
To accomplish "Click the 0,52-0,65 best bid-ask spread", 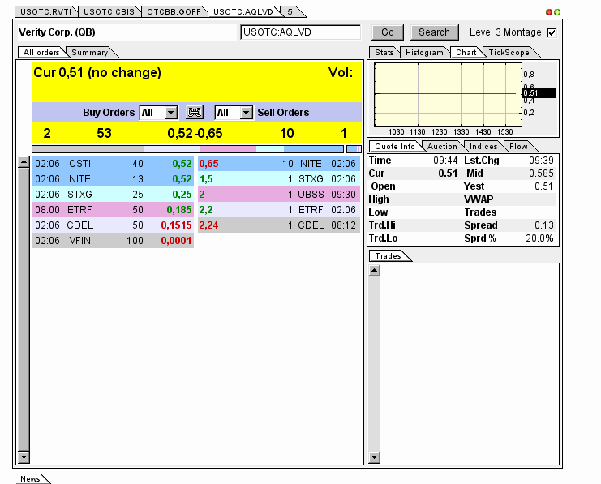I will click(195, 133).
